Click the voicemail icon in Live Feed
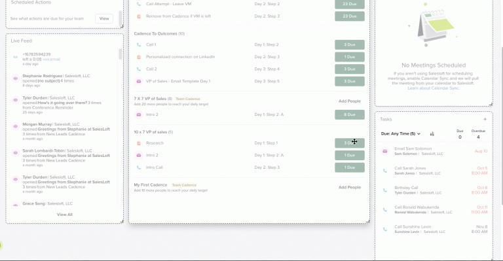 coord(16,57)
